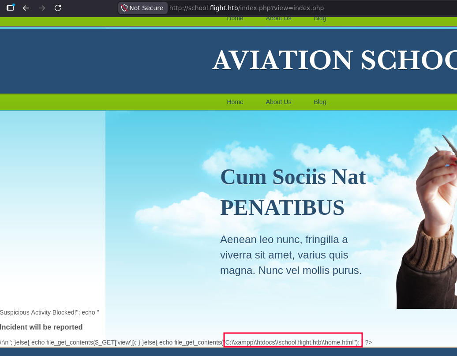
Task: Open Home in the lower green navigation bar
Action: pos(235,102)
